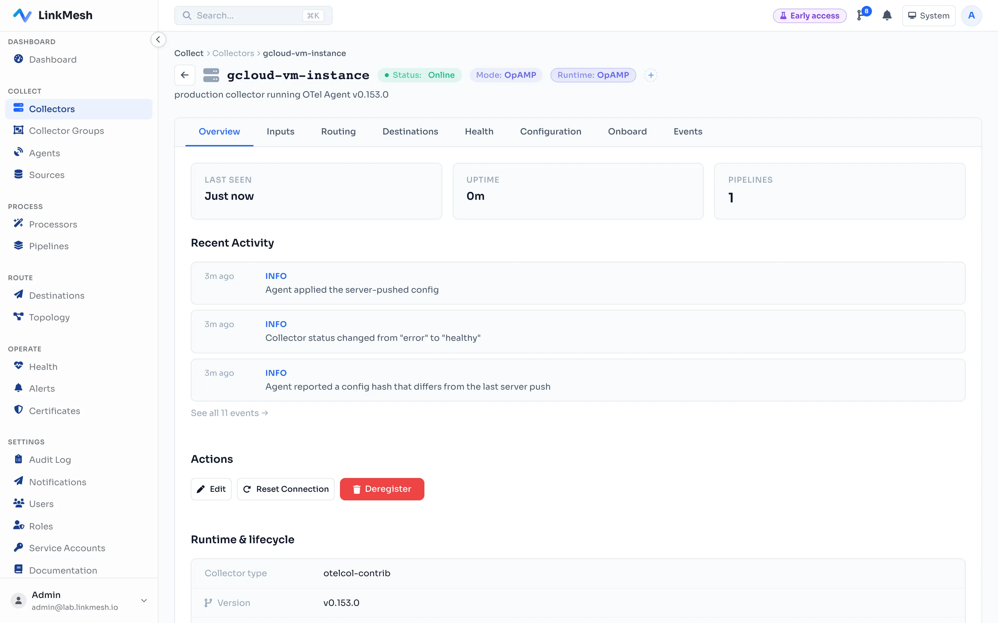
Task: Open Agents satellite icon in sidebar
Action: point(18,152)
